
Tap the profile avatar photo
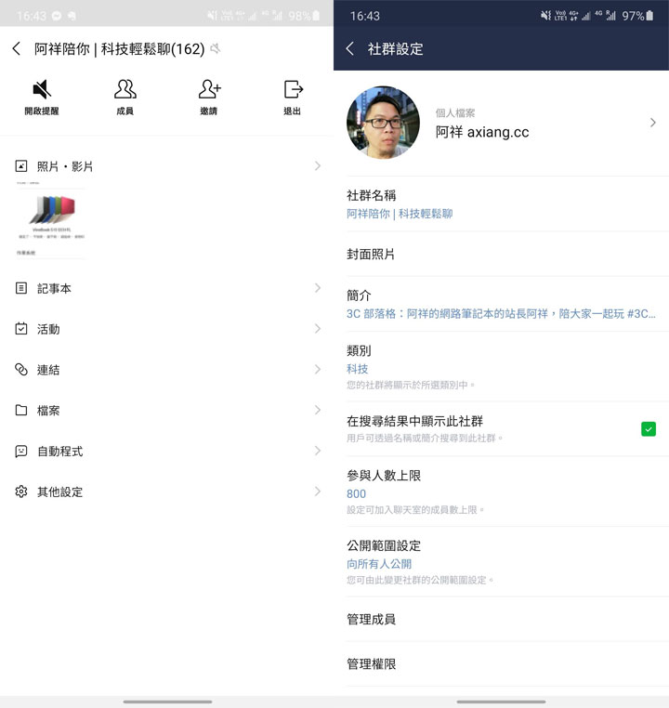[x=383, y=123]
